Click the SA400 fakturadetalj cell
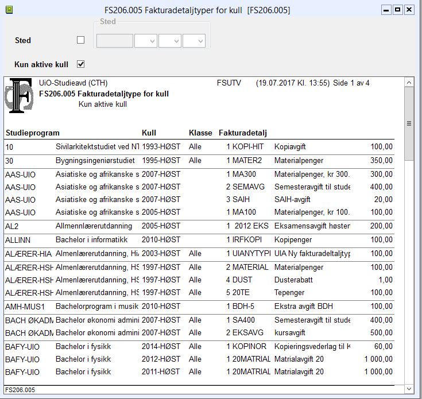The image size is (422, 399). [x=243, y=320]
